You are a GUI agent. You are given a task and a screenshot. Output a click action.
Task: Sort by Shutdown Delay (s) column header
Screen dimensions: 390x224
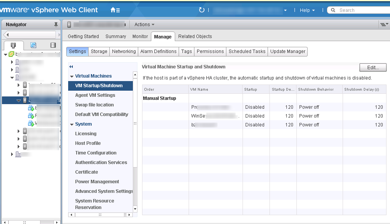[364, 90]
